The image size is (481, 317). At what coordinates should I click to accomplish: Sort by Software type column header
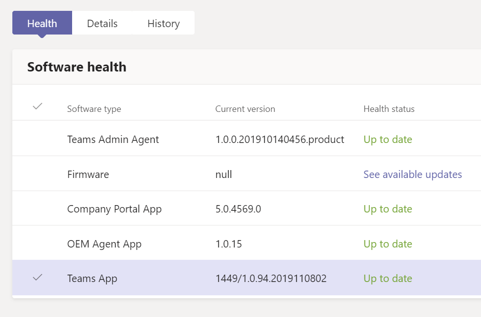(94, 109)
